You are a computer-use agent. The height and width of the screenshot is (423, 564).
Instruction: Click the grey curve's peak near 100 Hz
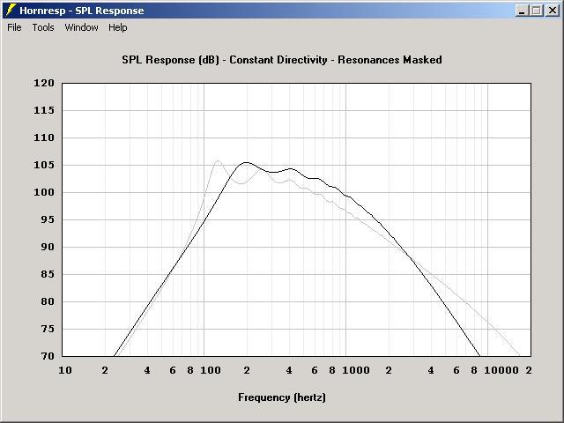point(217,160)
